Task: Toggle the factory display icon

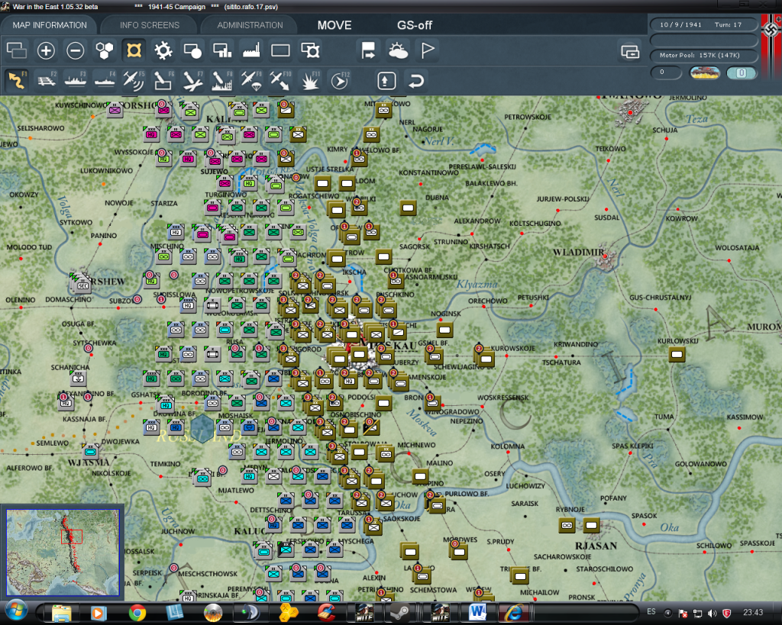Action: pos(251,50)
